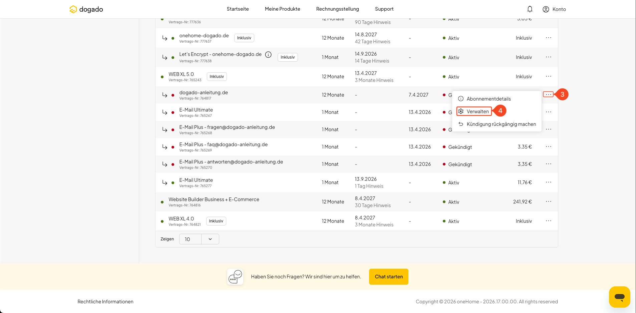Viewport: 636px width, 313px height.
Task: Click the 11,76 € price
Action: [x=525, y=182]
